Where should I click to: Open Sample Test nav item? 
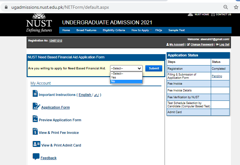click(176, 30)
